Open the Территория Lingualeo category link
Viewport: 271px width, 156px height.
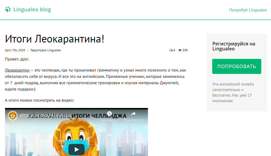(46, 50)
